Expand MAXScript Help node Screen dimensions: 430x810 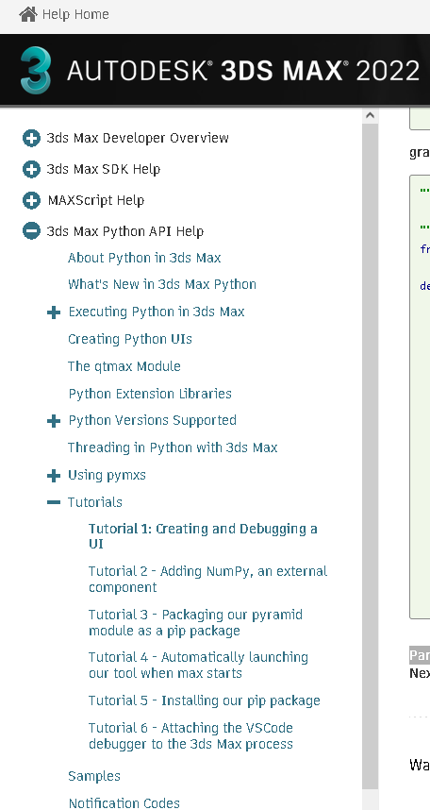point(31,200)
